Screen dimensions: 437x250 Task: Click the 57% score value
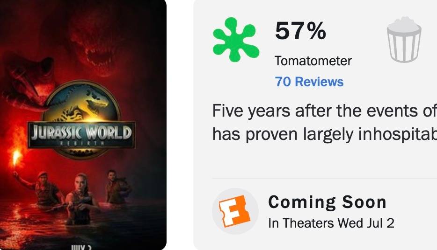[300, 31]
